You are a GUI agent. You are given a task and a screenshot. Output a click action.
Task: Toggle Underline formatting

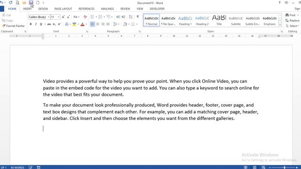pos(41,24)
